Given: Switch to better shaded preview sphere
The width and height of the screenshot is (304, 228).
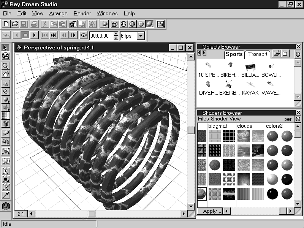Looking at the screenshot, I should coord(150,24).
